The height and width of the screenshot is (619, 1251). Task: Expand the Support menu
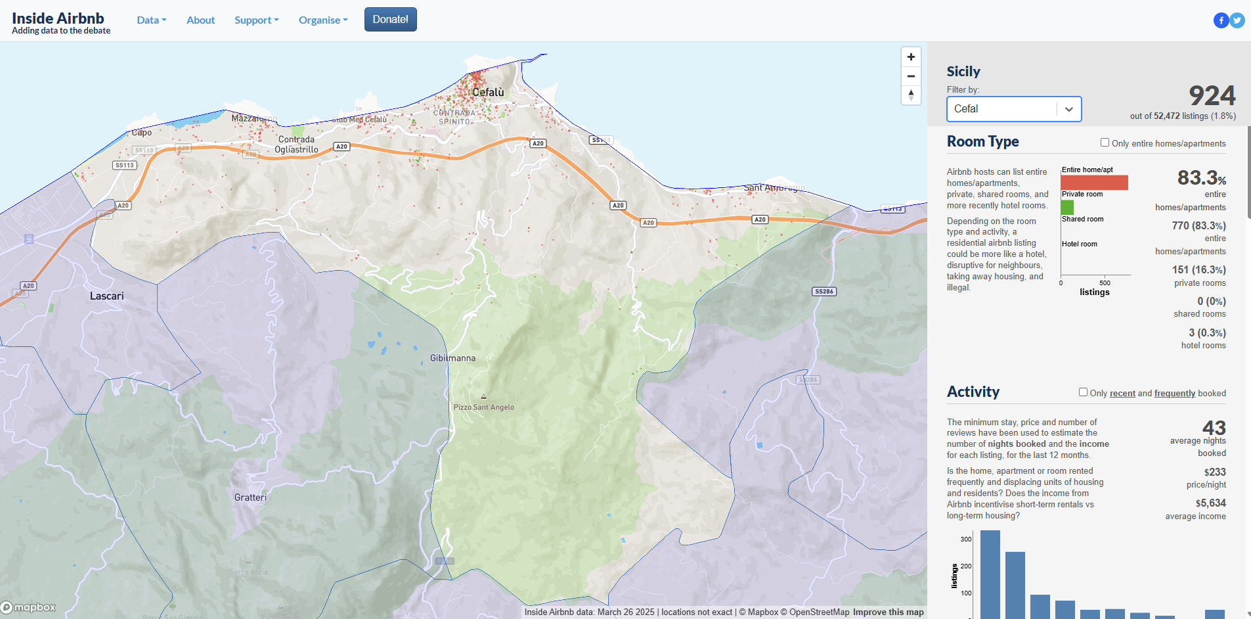point(257,20)
